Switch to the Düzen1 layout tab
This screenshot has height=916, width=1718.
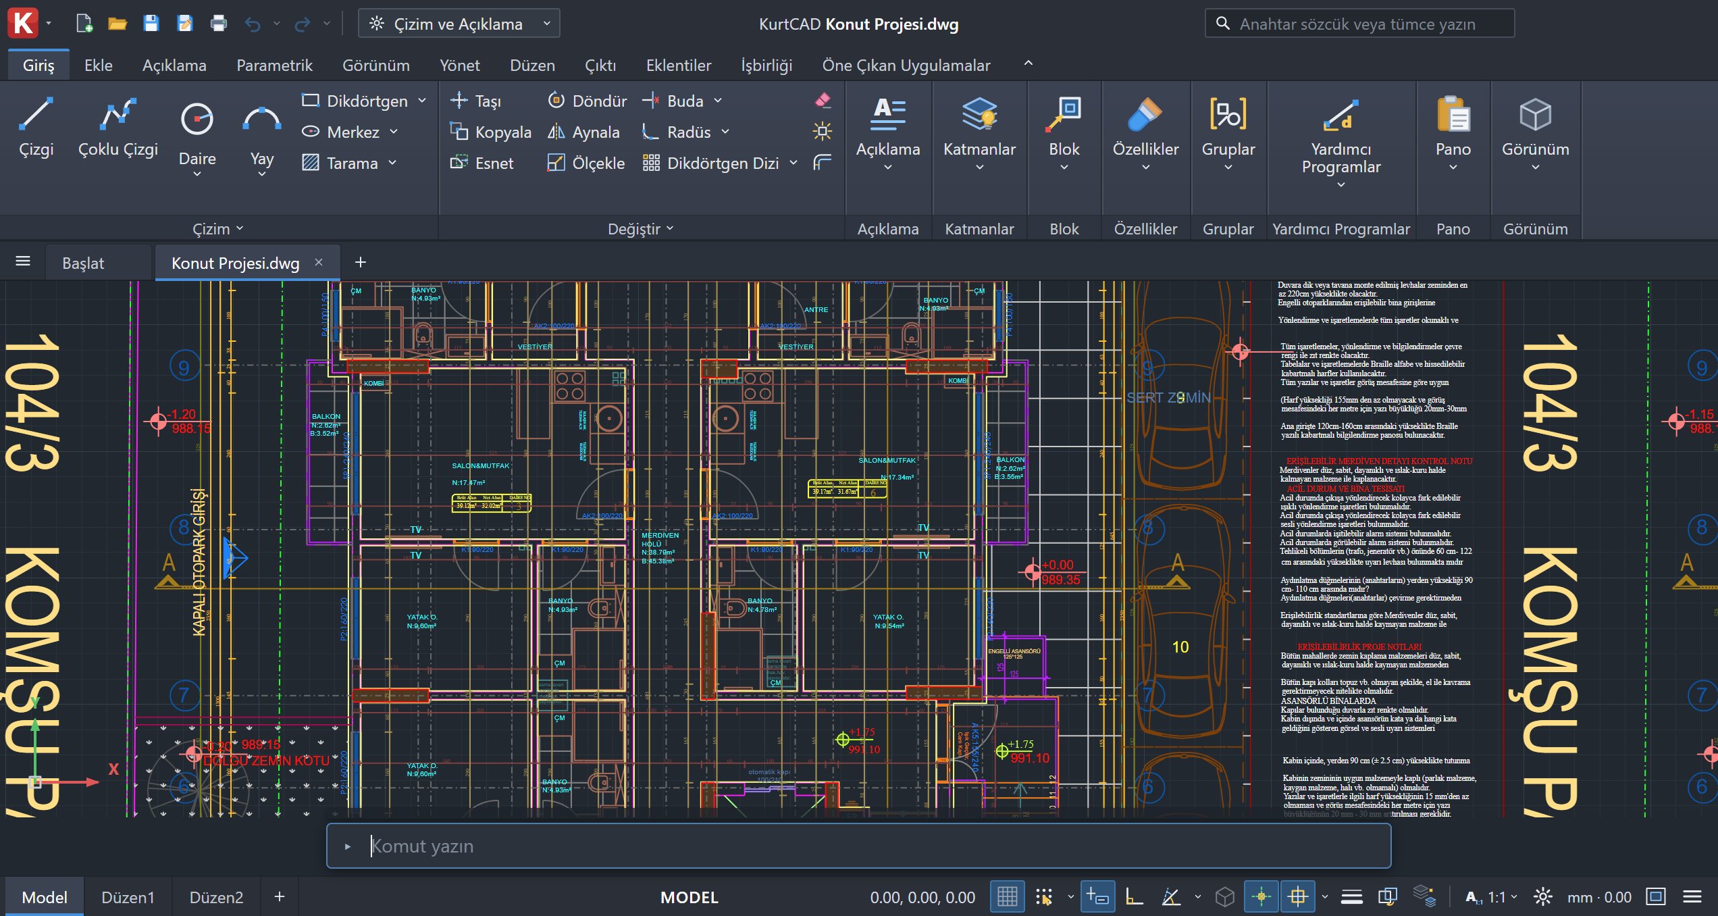pos(128,897)
